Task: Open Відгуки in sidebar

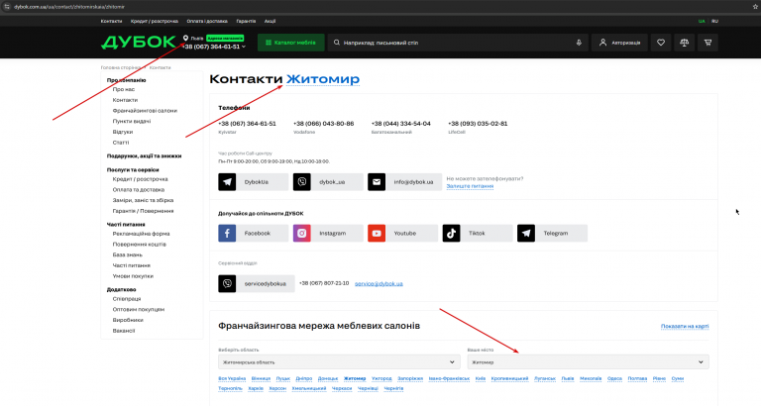Action: click(x=123, y=132)
